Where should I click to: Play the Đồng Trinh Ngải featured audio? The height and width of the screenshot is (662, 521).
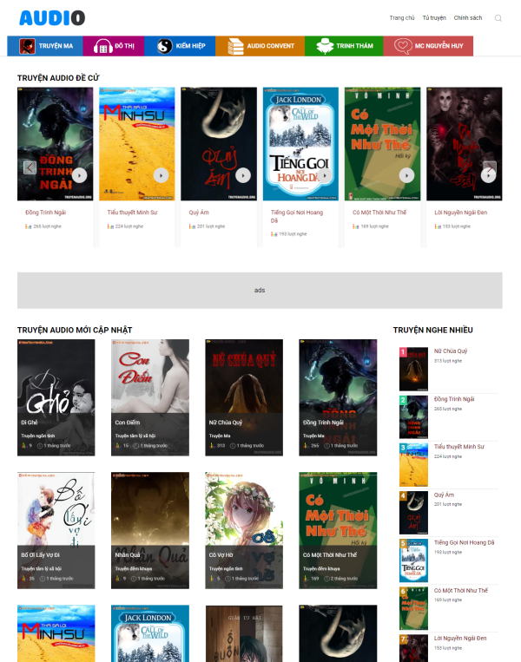(80, 175)
